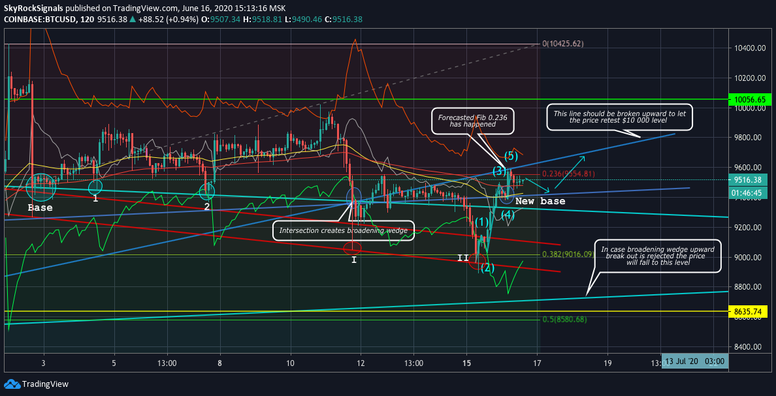The height and width of the screenshot is (396, 776).
Task: Select the Fib 0.382(9016.09) level label
Action: [568, 254]
